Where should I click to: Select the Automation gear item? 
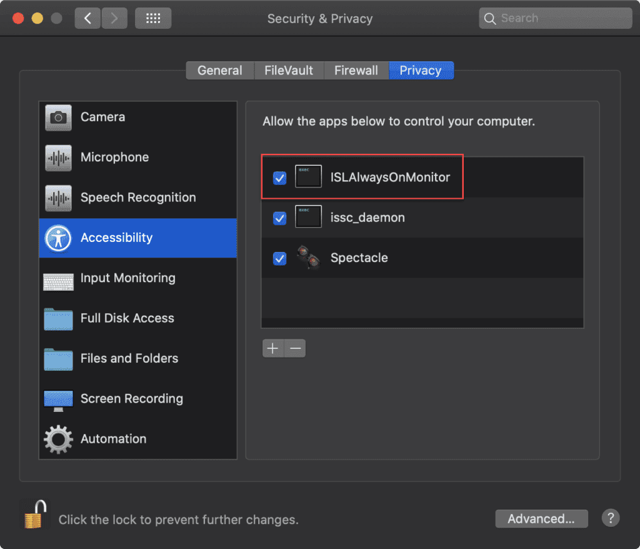pos(58,439)
